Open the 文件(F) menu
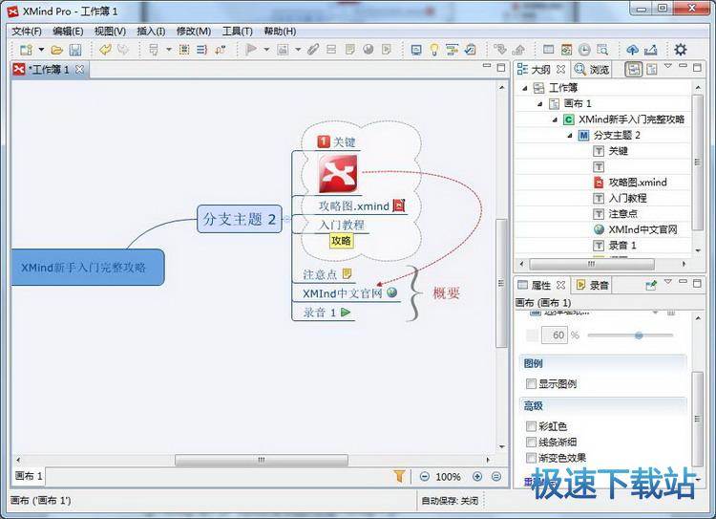Screen dimensions: 716x519 tap(27, 32)
